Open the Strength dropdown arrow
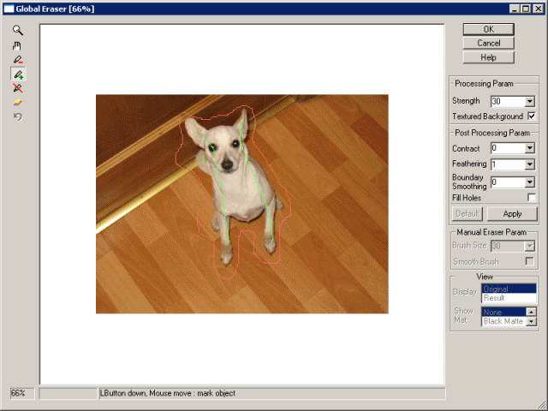 click(x=529, y=101)
